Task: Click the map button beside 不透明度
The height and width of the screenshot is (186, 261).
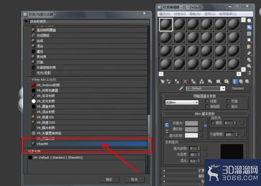Action: point(243,134)
